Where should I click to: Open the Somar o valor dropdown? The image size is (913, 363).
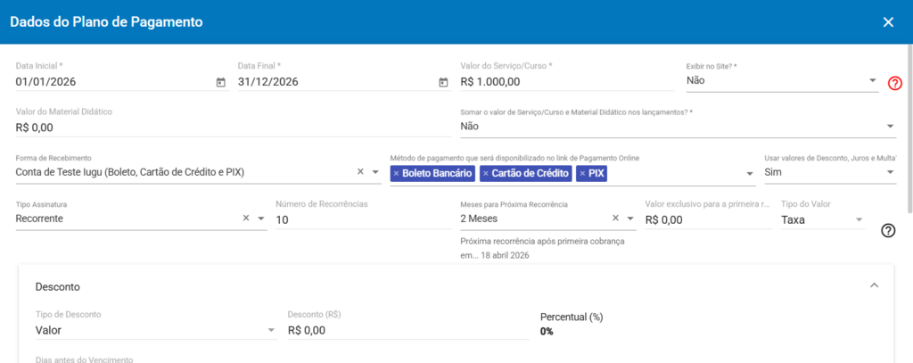890,127
